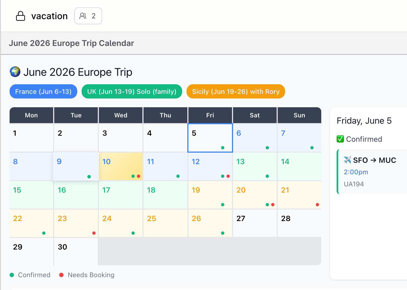407x290 pixels.
Task: Select the France (Jun 6-13) pill
Action: point(43,91)
